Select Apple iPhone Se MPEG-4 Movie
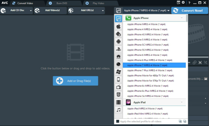The height and width of the screenshot is (126, 209). click(x=154, y=96)
